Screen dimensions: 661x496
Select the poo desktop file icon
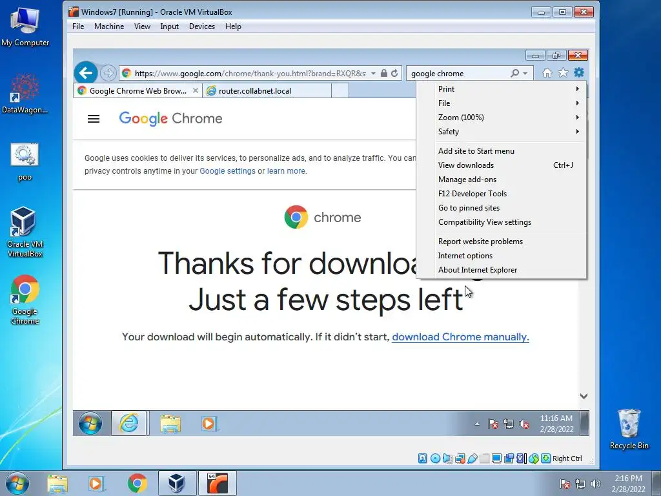click(25, 161)
